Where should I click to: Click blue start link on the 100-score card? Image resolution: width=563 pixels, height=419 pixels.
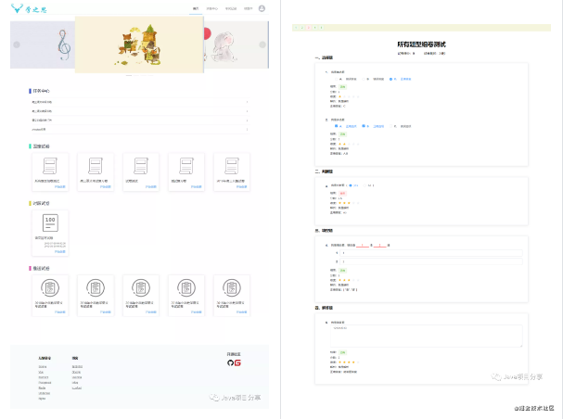60,251
